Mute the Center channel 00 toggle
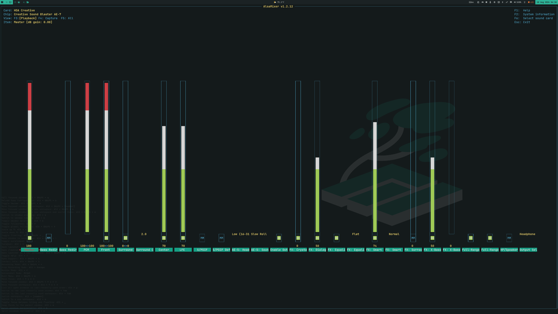This screenshot has height=314, width=558. click(164, 238)
